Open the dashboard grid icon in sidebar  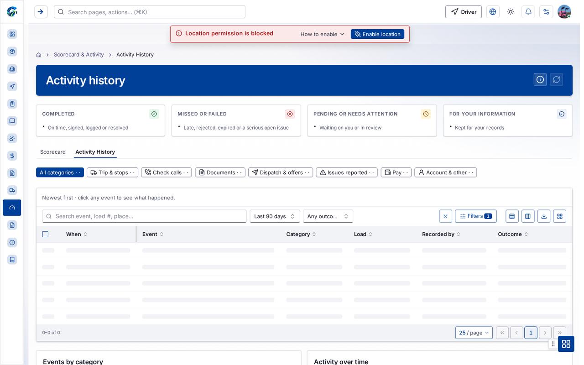12,34
